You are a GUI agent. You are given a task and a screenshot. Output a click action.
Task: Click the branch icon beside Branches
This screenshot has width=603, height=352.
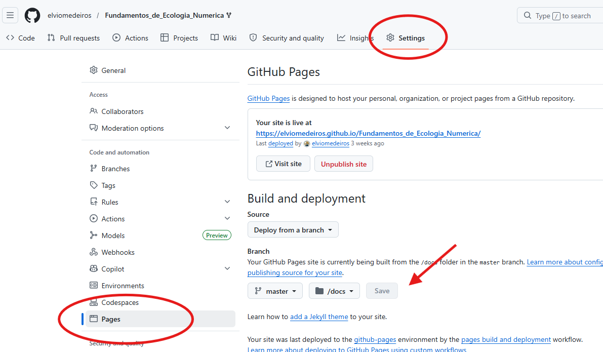click(94, 169)
